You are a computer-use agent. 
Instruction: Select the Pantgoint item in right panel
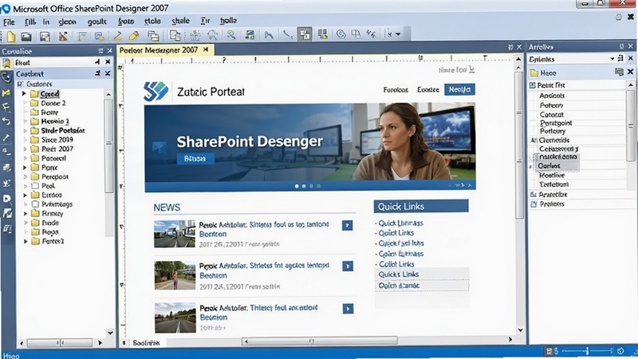click(x=556, y=123)
